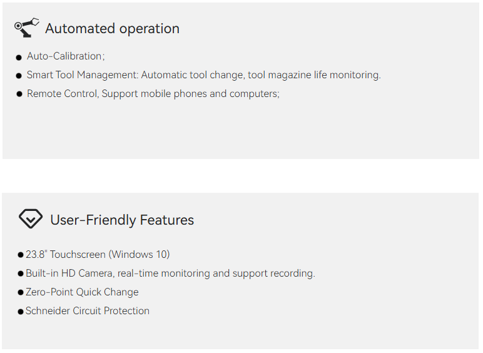Click the bullet dot before Auto-Calibration
Screen dimensions: 483x353
point(19,58)
